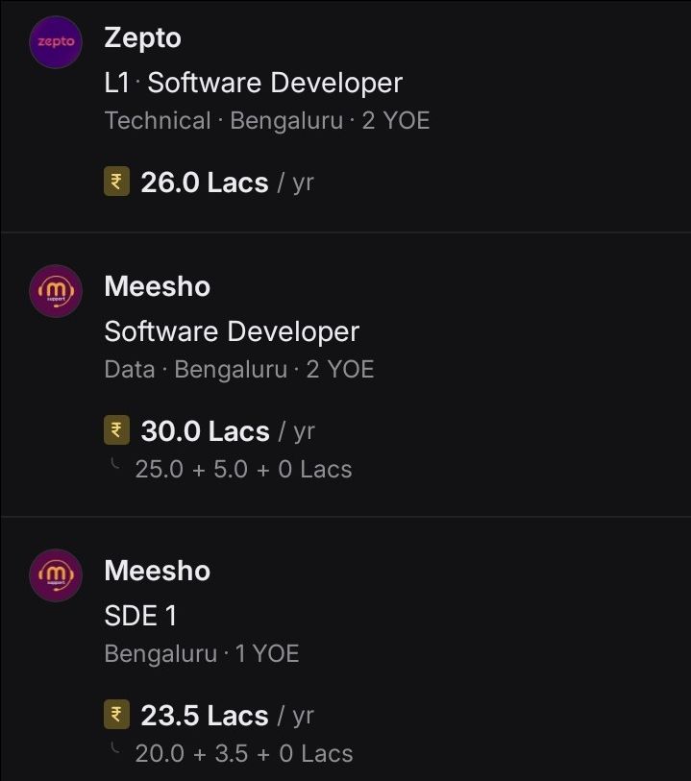This screenshot has height=781, width=691.
Task: Click breakdown arrow beside 20.0 + 3.5
Action: (115, 748)
